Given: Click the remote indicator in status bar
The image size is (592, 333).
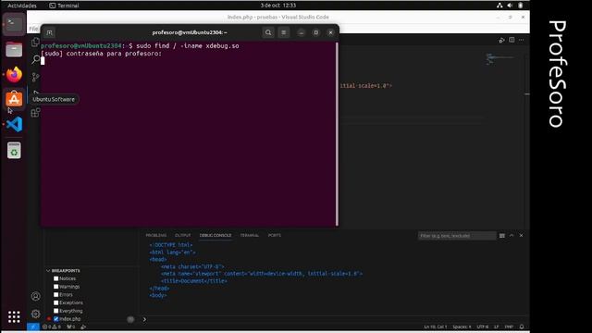Looking at the screenshot, I should coord(33,327).
